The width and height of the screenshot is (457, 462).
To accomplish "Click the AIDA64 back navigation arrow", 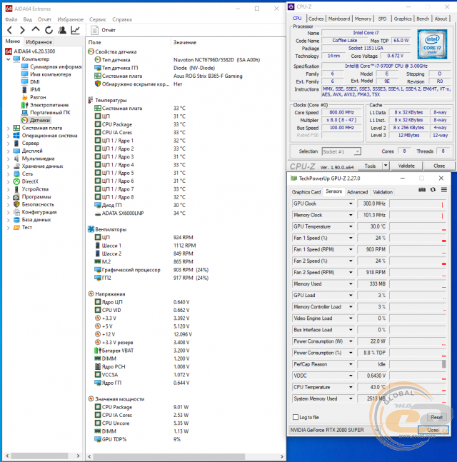I will pos(10,30).
